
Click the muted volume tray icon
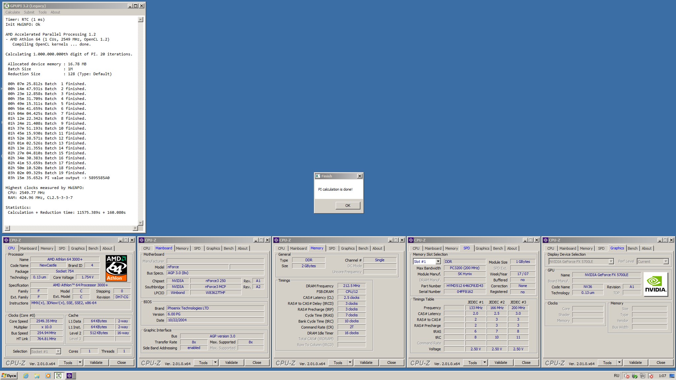pyautogui.click(x=626, y=376)
